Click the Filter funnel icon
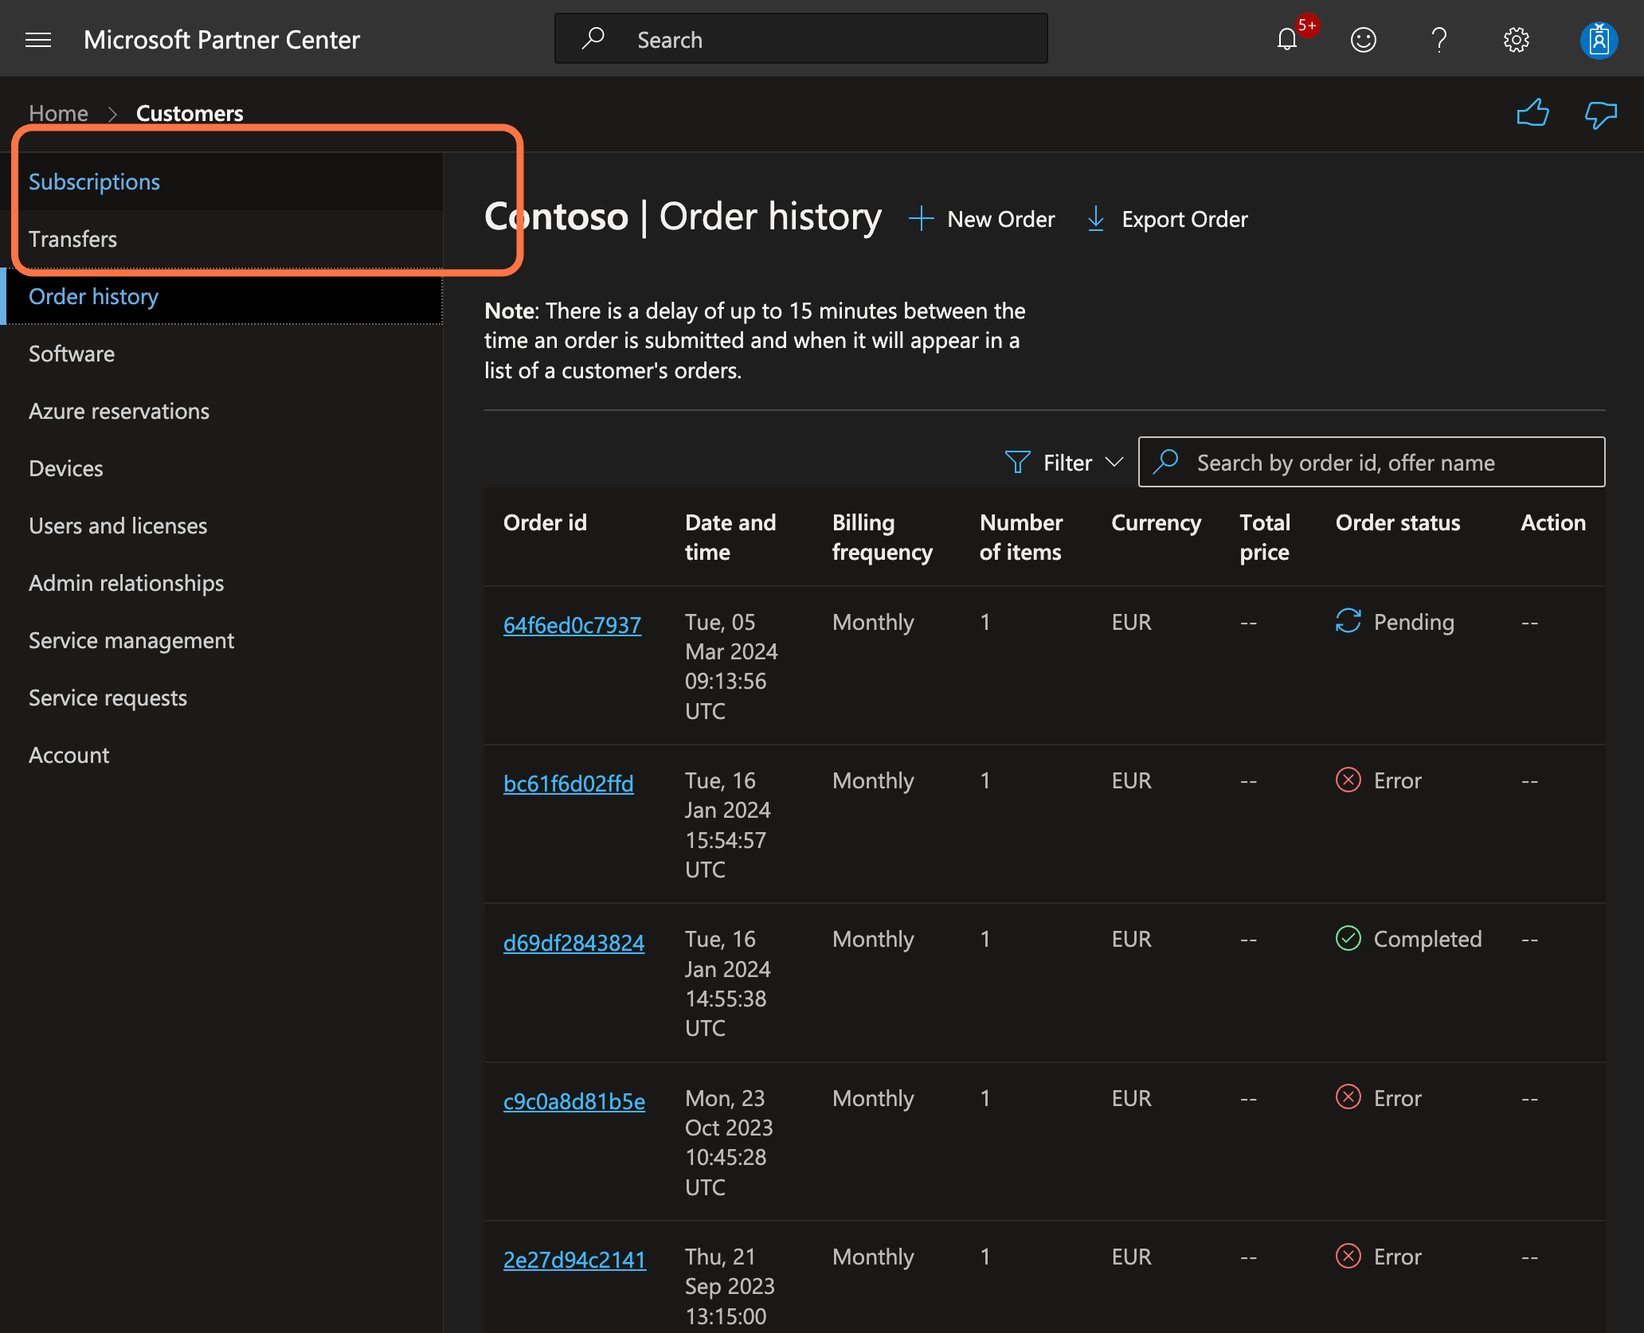1644x1333 pixels. 1017,462
